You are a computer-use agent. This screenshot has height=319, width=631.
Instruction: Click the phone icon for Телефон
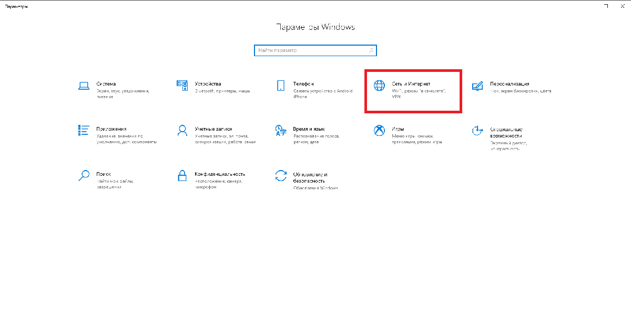281,86
